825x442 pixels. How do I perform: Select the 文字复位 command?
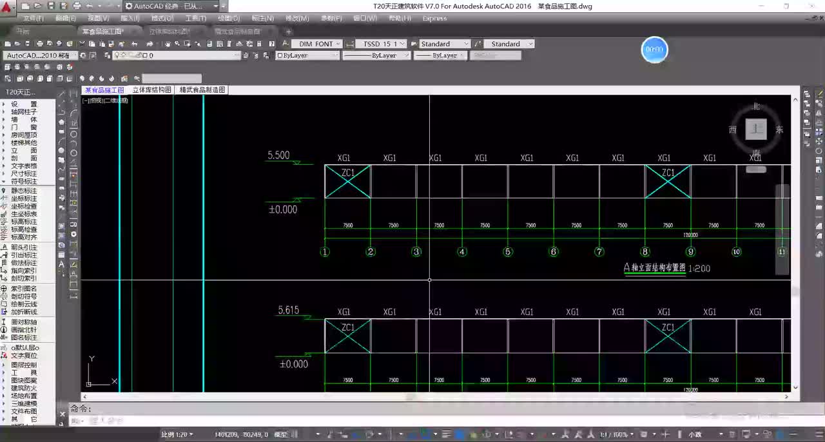click(23, 356)
